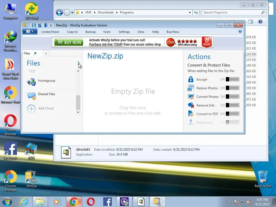Click Back button in Explorer window
Image resolution: width=276 pixels, height=207 pixels.
pyautogui.click(x=59, y=12)
